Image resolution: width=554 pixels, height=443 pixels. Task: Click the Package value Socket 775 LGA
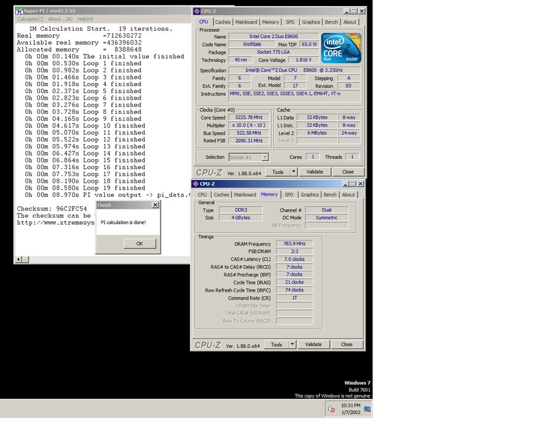tap(273, 52)
